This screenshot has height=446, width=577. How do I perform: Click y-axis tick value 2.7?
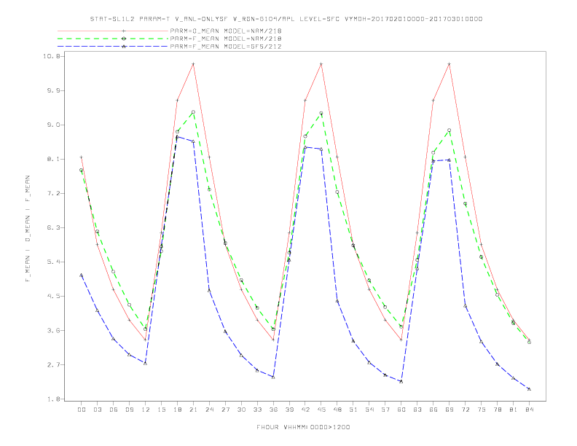tap(53, 364)
